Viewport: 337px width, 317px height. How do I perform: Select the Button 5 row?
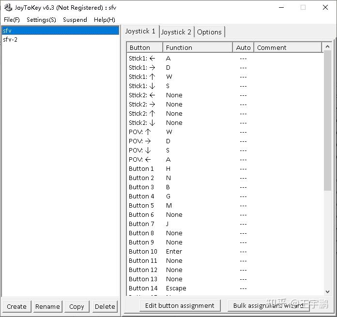point(225,206)
